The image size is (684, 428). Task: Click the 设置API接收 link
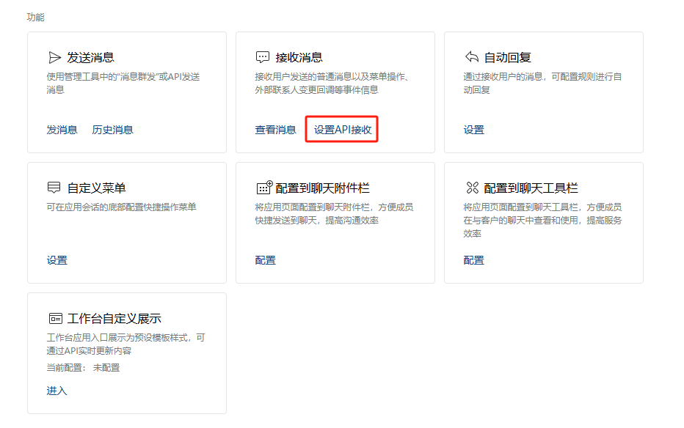point(342,130)
